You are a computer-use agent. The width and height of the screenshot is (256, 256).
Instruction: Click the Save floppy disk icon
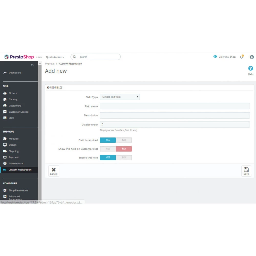246,169
